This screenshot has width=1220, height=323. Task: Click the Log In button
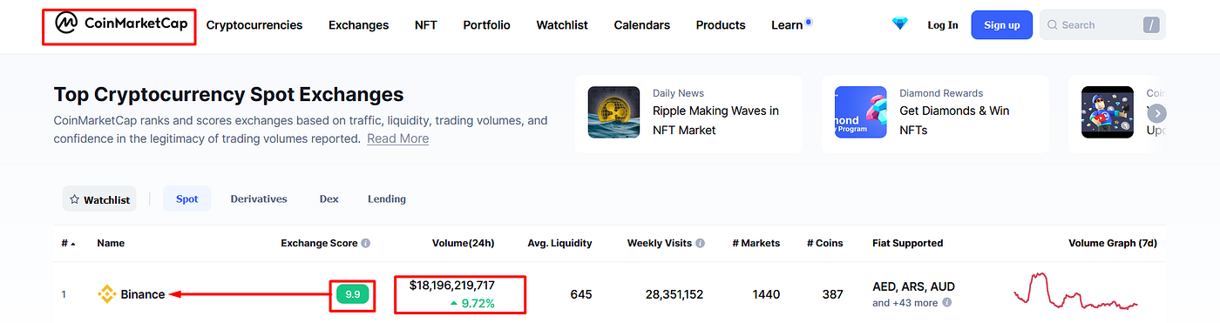[x=943, y=25]
